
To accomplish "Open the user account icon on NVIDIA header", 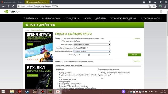I will point(161,11).
